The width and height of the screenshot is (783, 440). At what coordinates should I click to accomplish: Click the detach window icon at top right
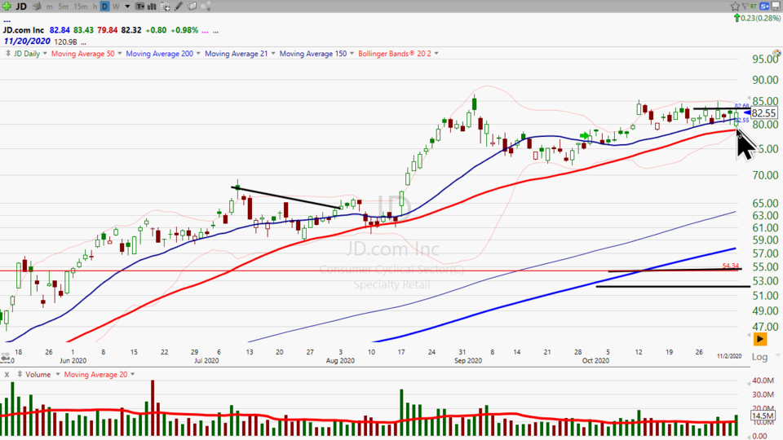pyautogui.click(x=776, y=7)
